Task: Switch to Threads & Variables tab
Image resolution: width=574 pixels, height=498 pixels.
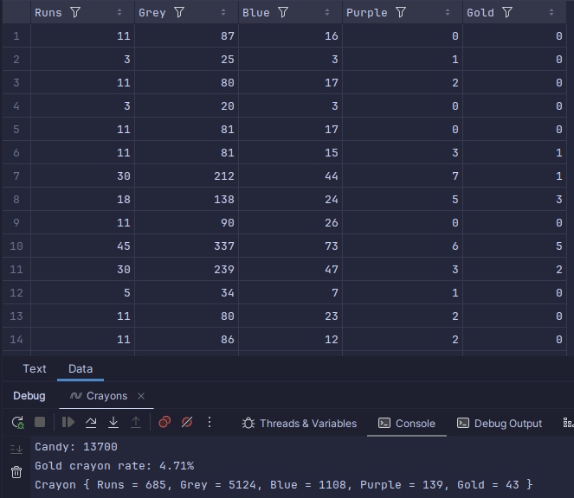Action: coord(299,424)
